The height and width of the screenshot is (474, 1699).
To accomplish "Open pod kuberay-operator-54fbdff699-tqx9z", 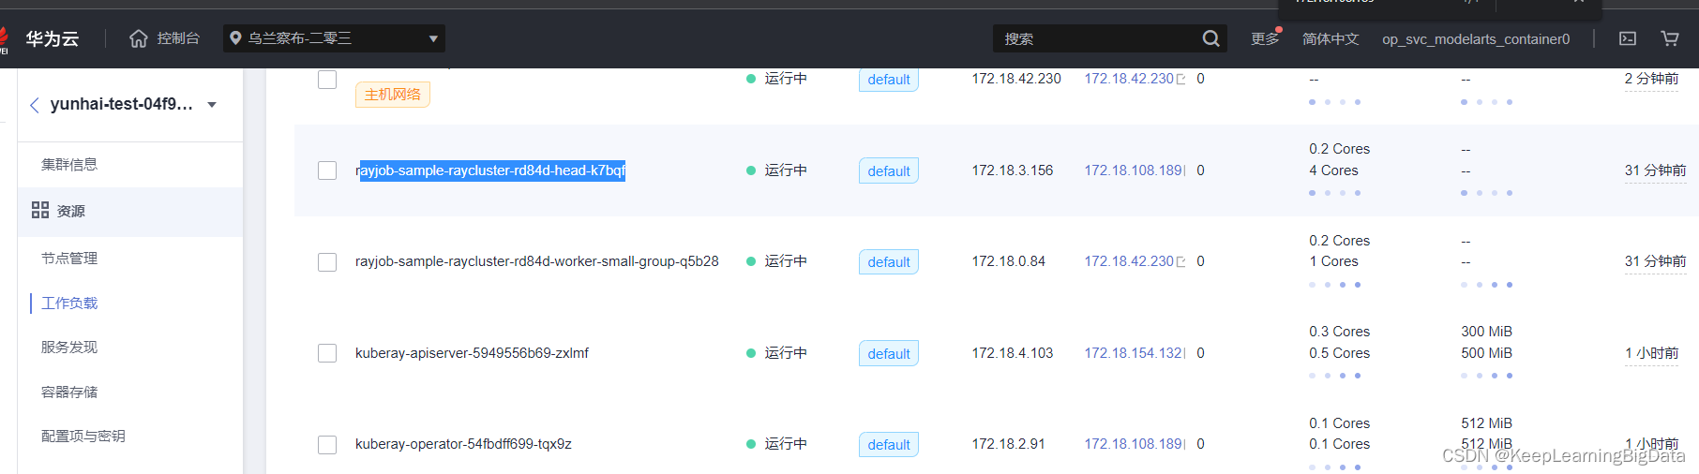I will click(x=463, y=444).
